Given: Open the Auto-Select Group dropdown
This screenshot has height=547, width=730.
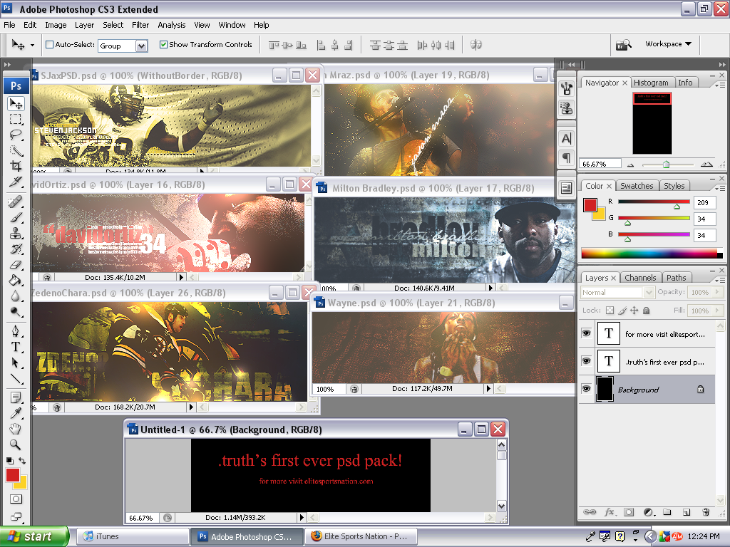Looking at the screenshot, I should [x=142, y=46].
